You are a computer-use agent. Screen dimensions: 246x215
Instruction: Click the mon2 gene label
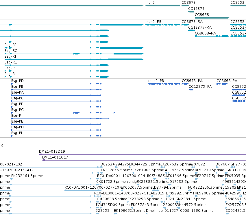(150, 3)
